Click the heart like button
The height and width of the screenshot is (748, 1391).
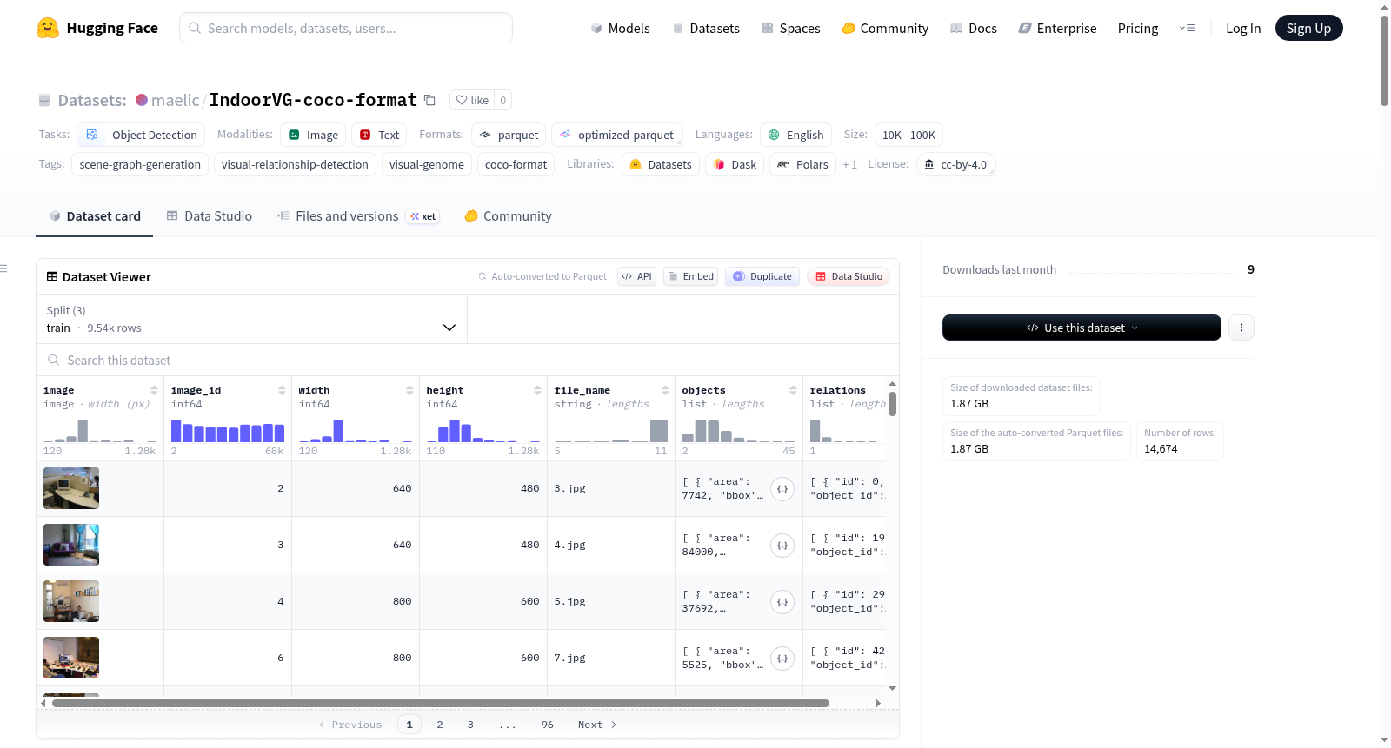point(472,100)
